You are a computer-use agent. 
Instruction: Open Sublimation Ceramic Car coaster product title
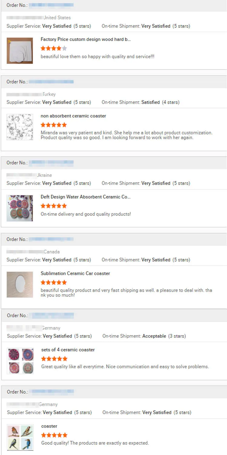[x=75, y=273]
